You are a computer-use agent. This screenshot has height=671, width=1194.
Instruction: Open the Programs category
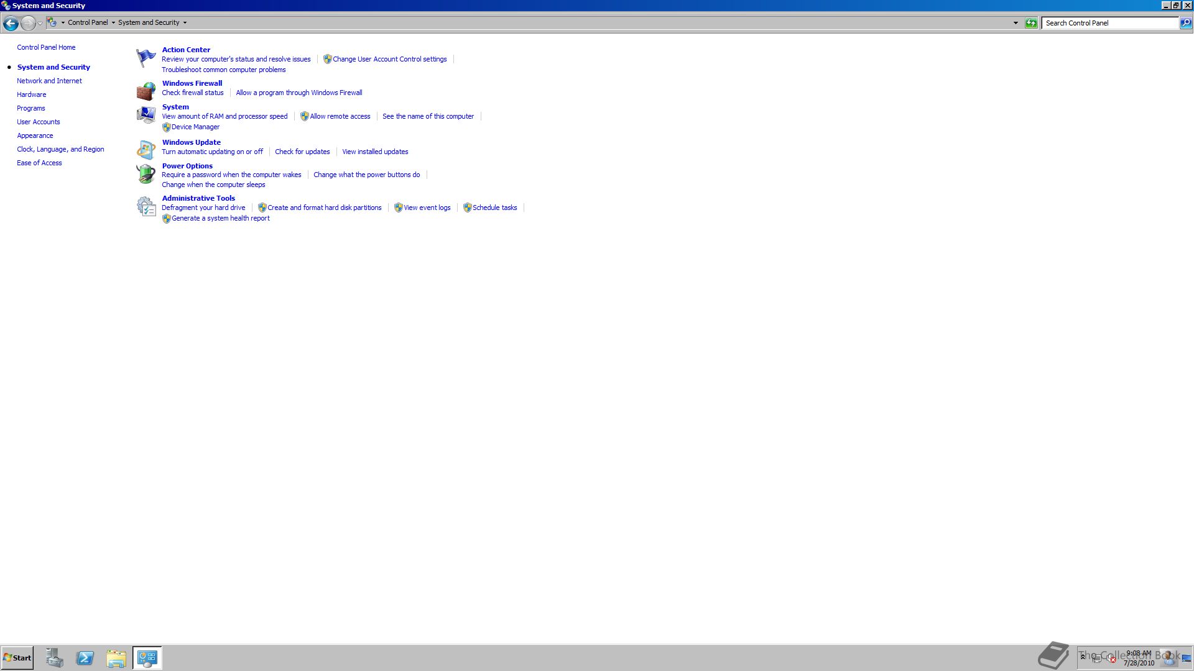pos(31,108)
